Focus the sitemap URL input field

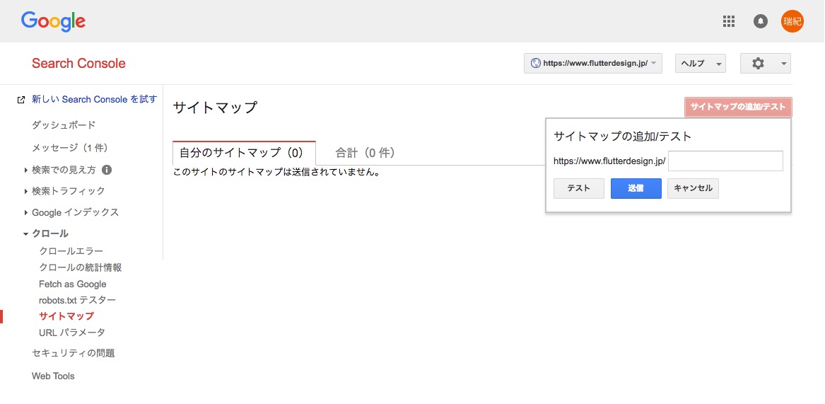[725, 161]
